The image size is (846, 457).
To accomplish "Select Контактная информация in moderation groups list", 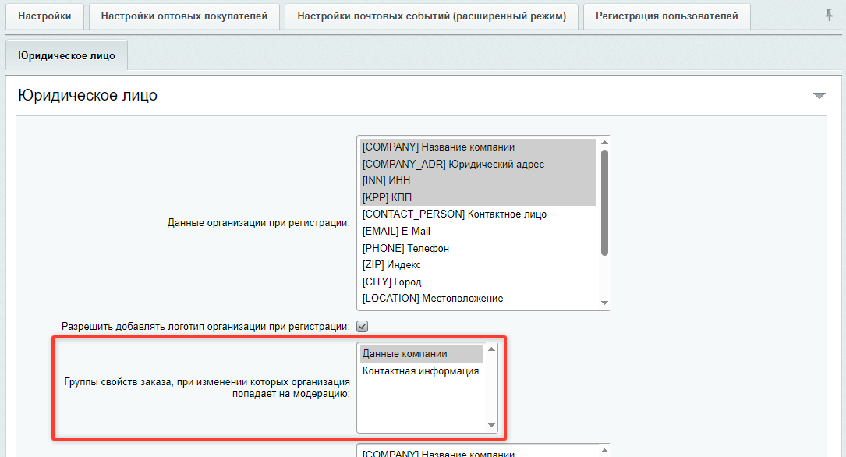I will click(x=421, y=370).
